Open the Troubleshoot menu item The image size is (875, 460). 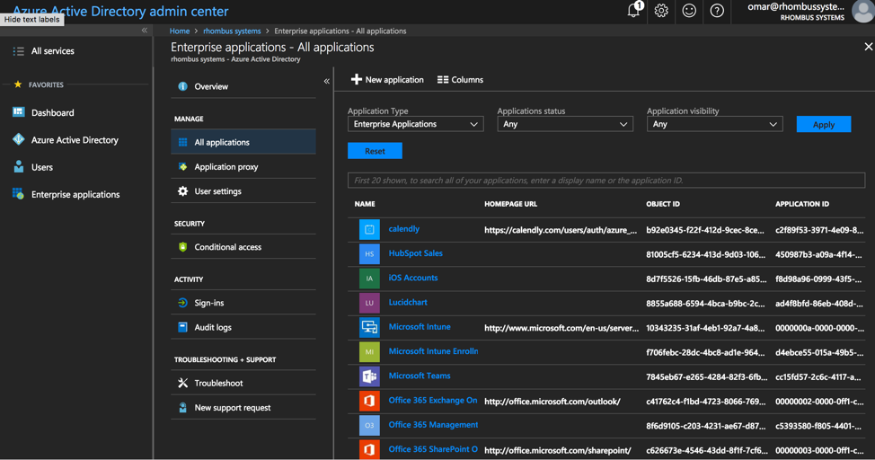[243, 383]
